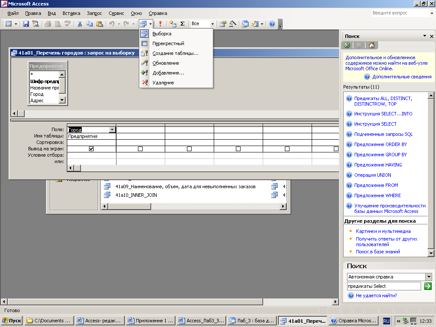Click the Database Window toolbar icon

pos(245,24)
